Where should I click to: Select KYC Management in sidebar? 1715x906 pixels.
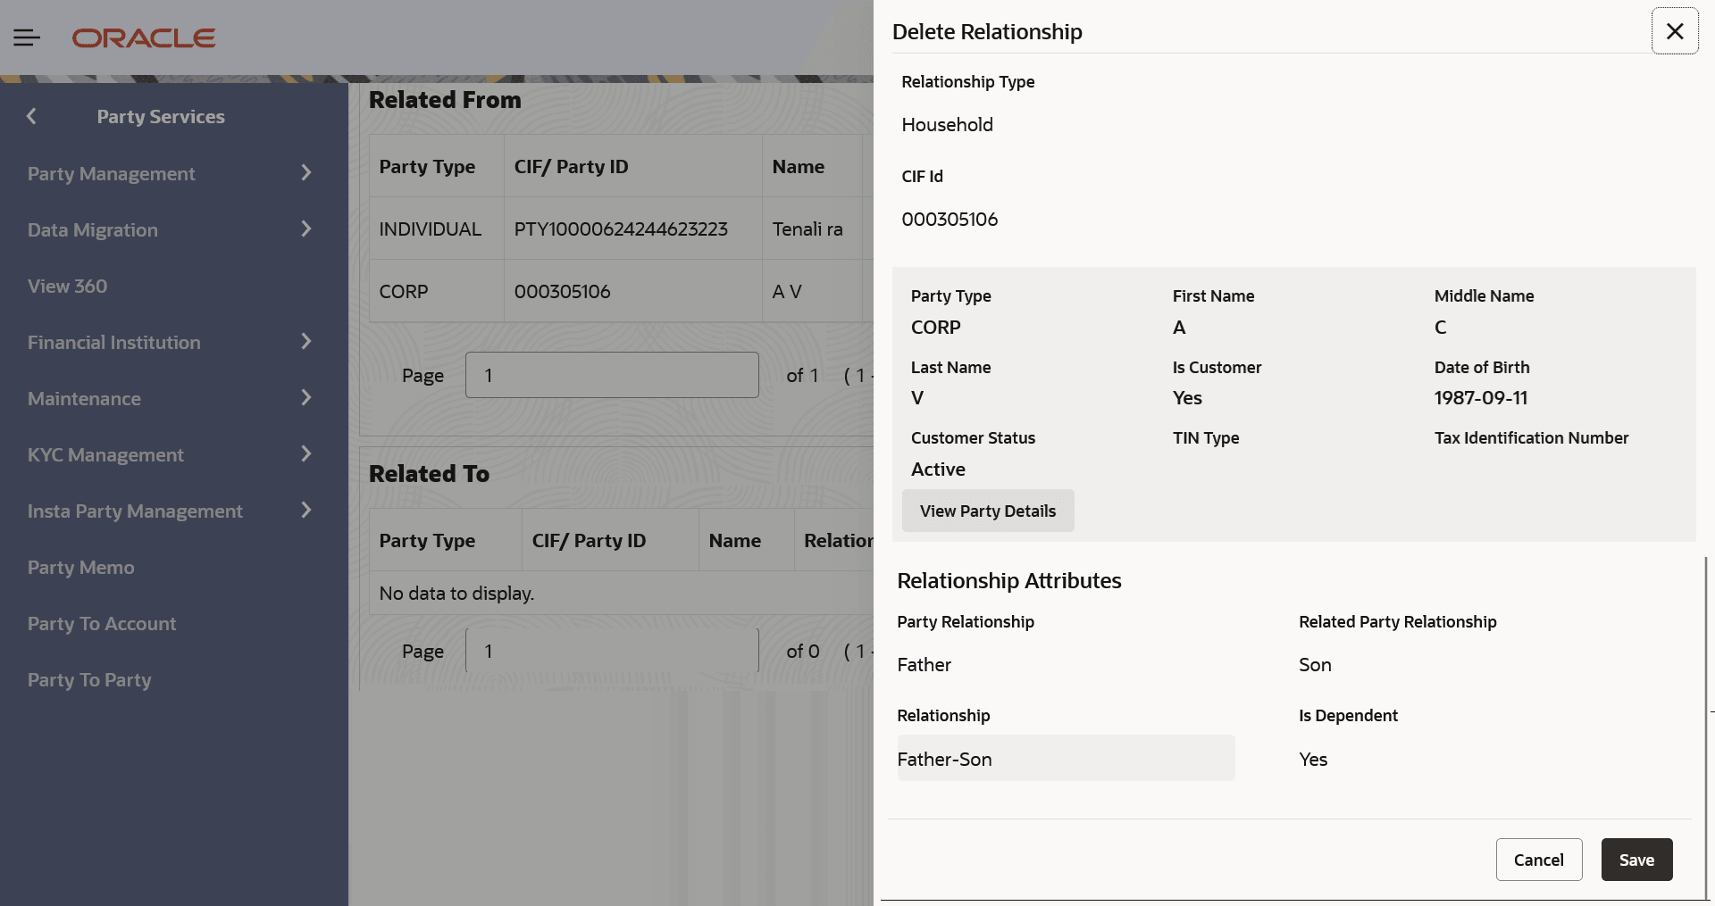105,455
